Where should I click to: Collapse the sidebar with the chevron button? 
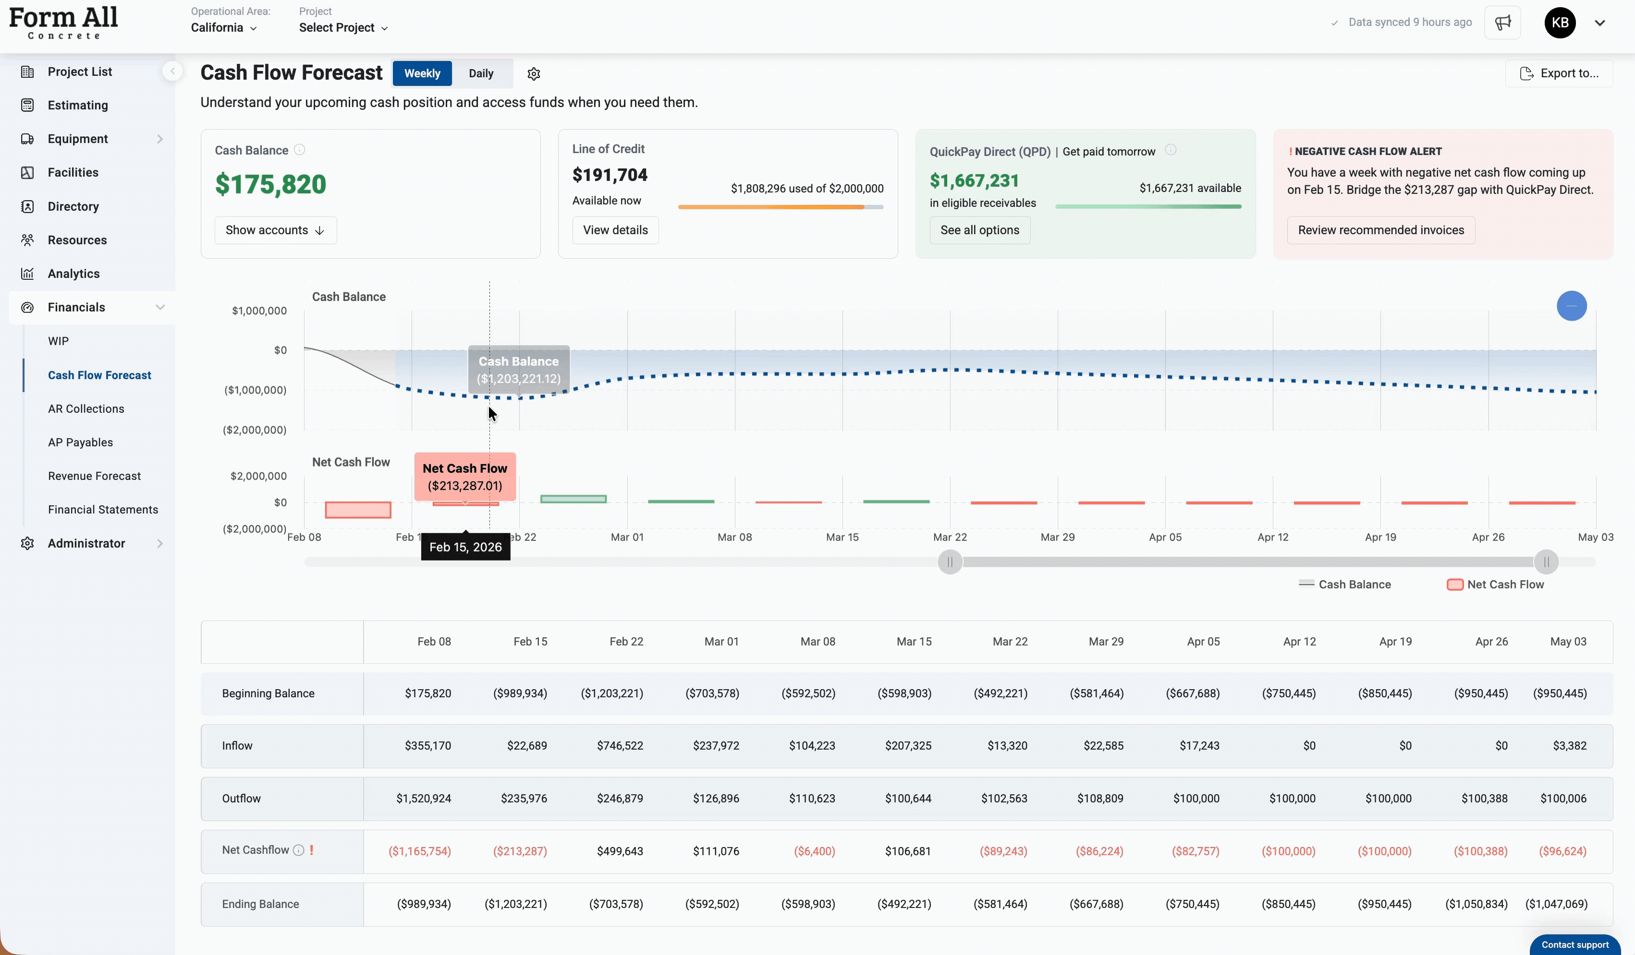coord(172,72)
